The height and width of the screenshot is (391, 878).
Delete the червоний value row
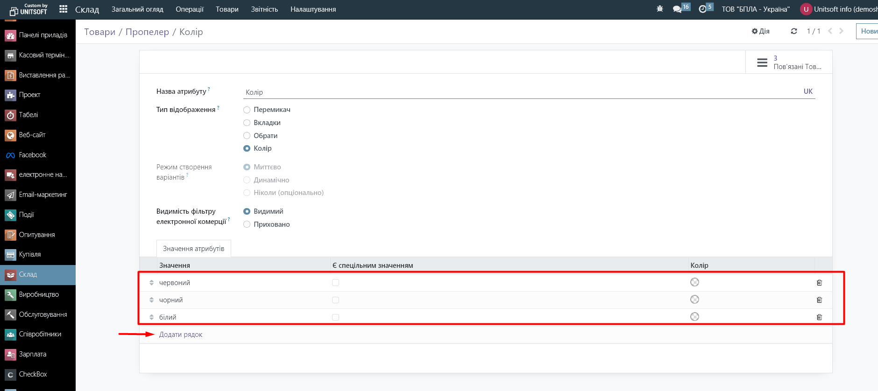pos(819,283)
